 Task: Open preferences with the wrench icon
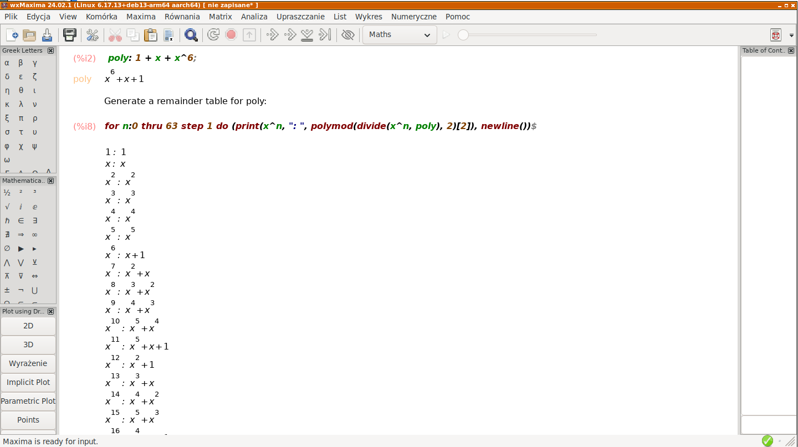(x=92, y=35)
